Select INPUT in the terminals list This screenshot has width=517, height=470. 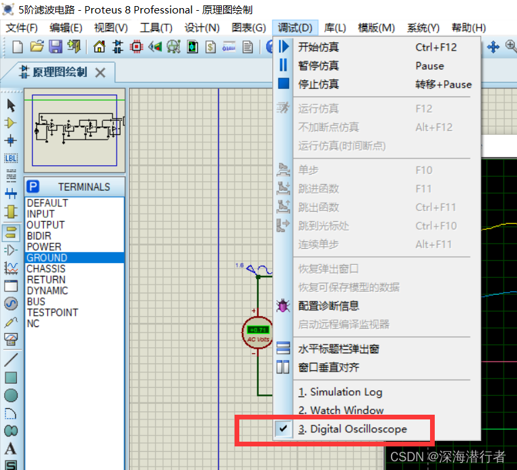[x=75, y=214]
